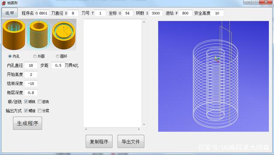Click the horizontal scrollbar right arrow
This screenshot has height=155, width=274.
point(139,129)
